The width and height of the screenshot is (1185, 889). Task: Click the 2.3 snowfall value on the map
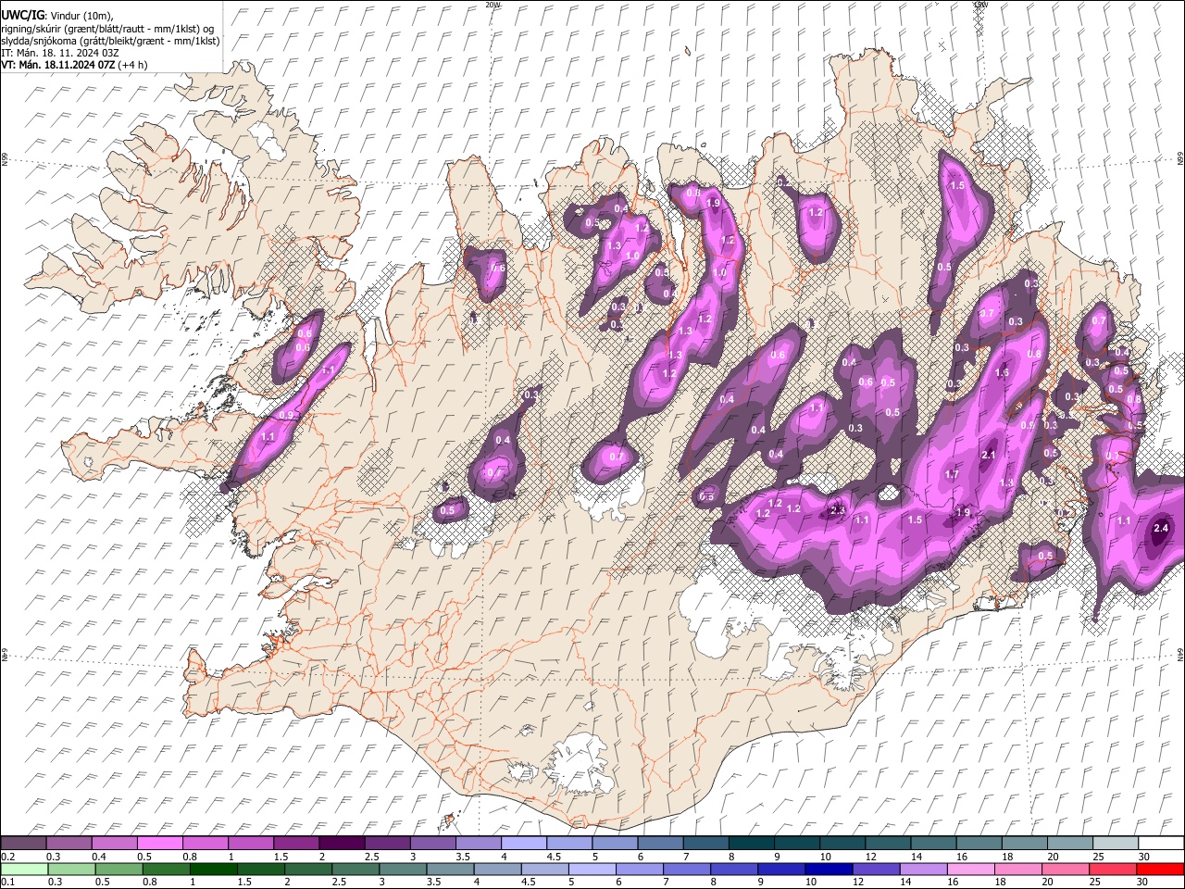click(x=838, y=509)
